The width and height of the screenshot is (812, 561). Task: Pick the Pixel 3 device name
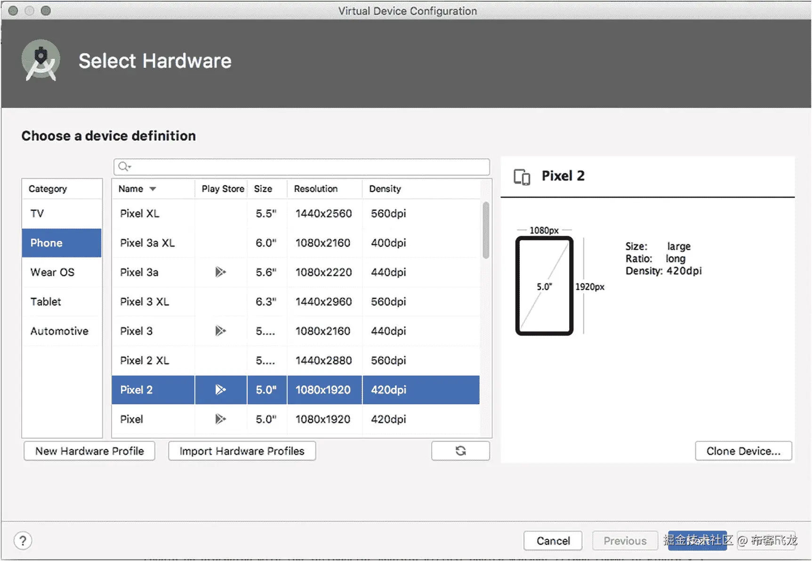tap(136, 331)
